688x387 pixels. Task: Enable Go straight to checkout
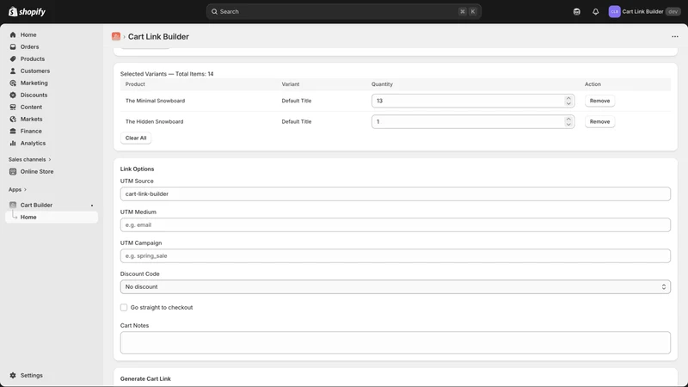pyautogui.click(x=124, y=308)
